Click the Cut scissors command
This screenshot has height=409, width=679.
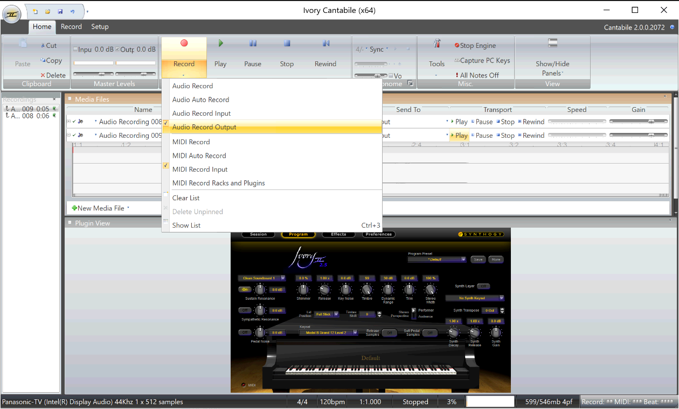pyautogui.click(x=48, y=46)
